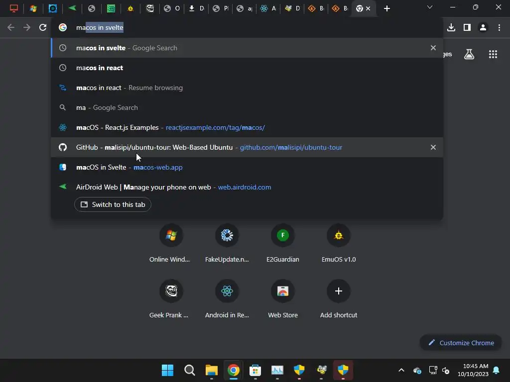
Task: Expand the tab search chevron
Action: point(430,7)
